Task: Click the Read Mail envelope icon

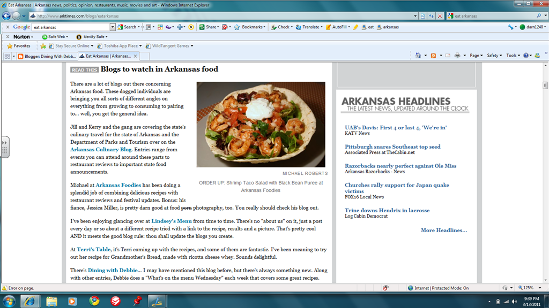Action: coord(448,56)
